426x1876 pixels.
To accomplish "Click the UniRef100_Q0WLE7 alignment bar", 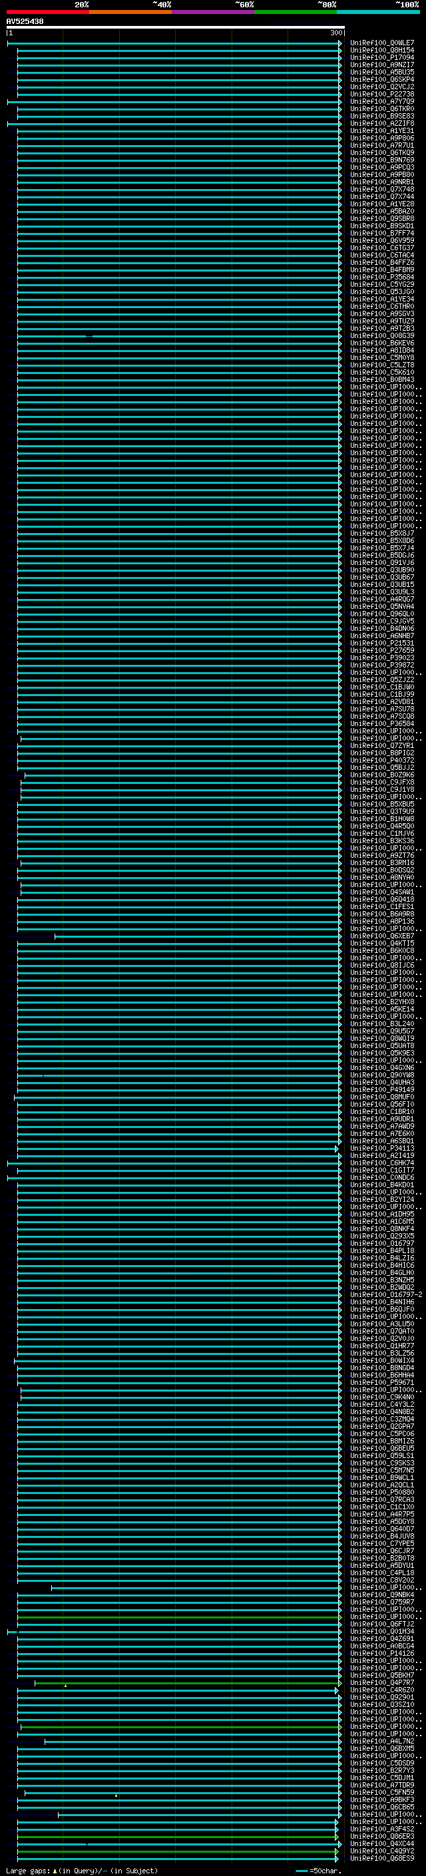I will click(x=175, y=43).
